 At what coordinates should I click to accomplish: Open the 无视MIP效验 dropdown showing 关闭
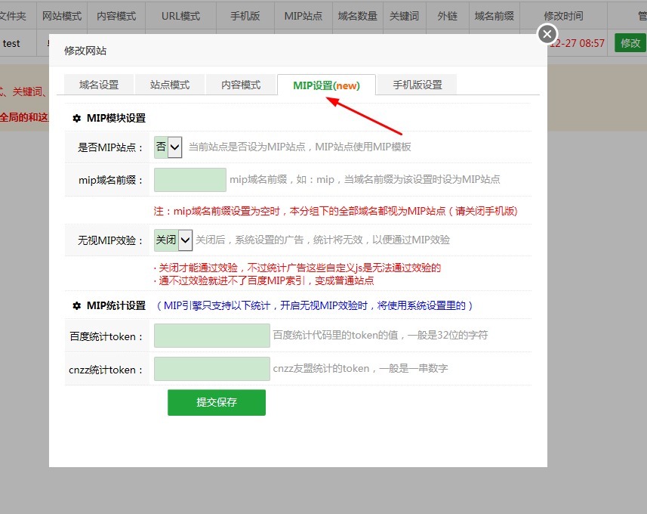(173, 239)
